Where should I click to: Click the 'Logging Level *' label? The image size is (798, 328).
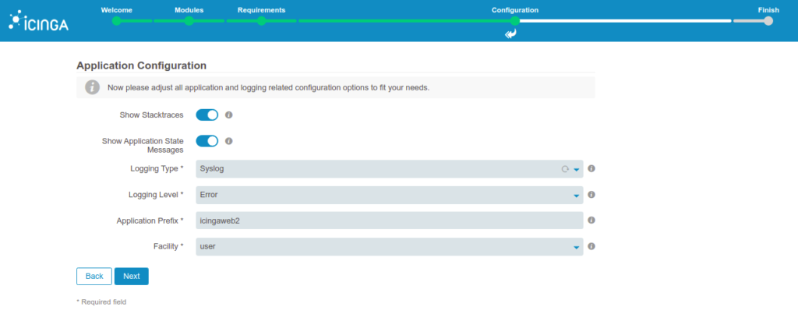click(156, 194)
